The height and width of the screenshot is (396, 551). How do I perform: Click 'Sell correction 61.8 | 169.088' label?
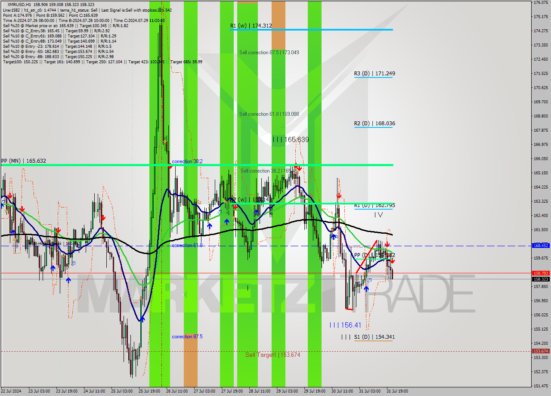pyautogui.click(x=269, y=114)
